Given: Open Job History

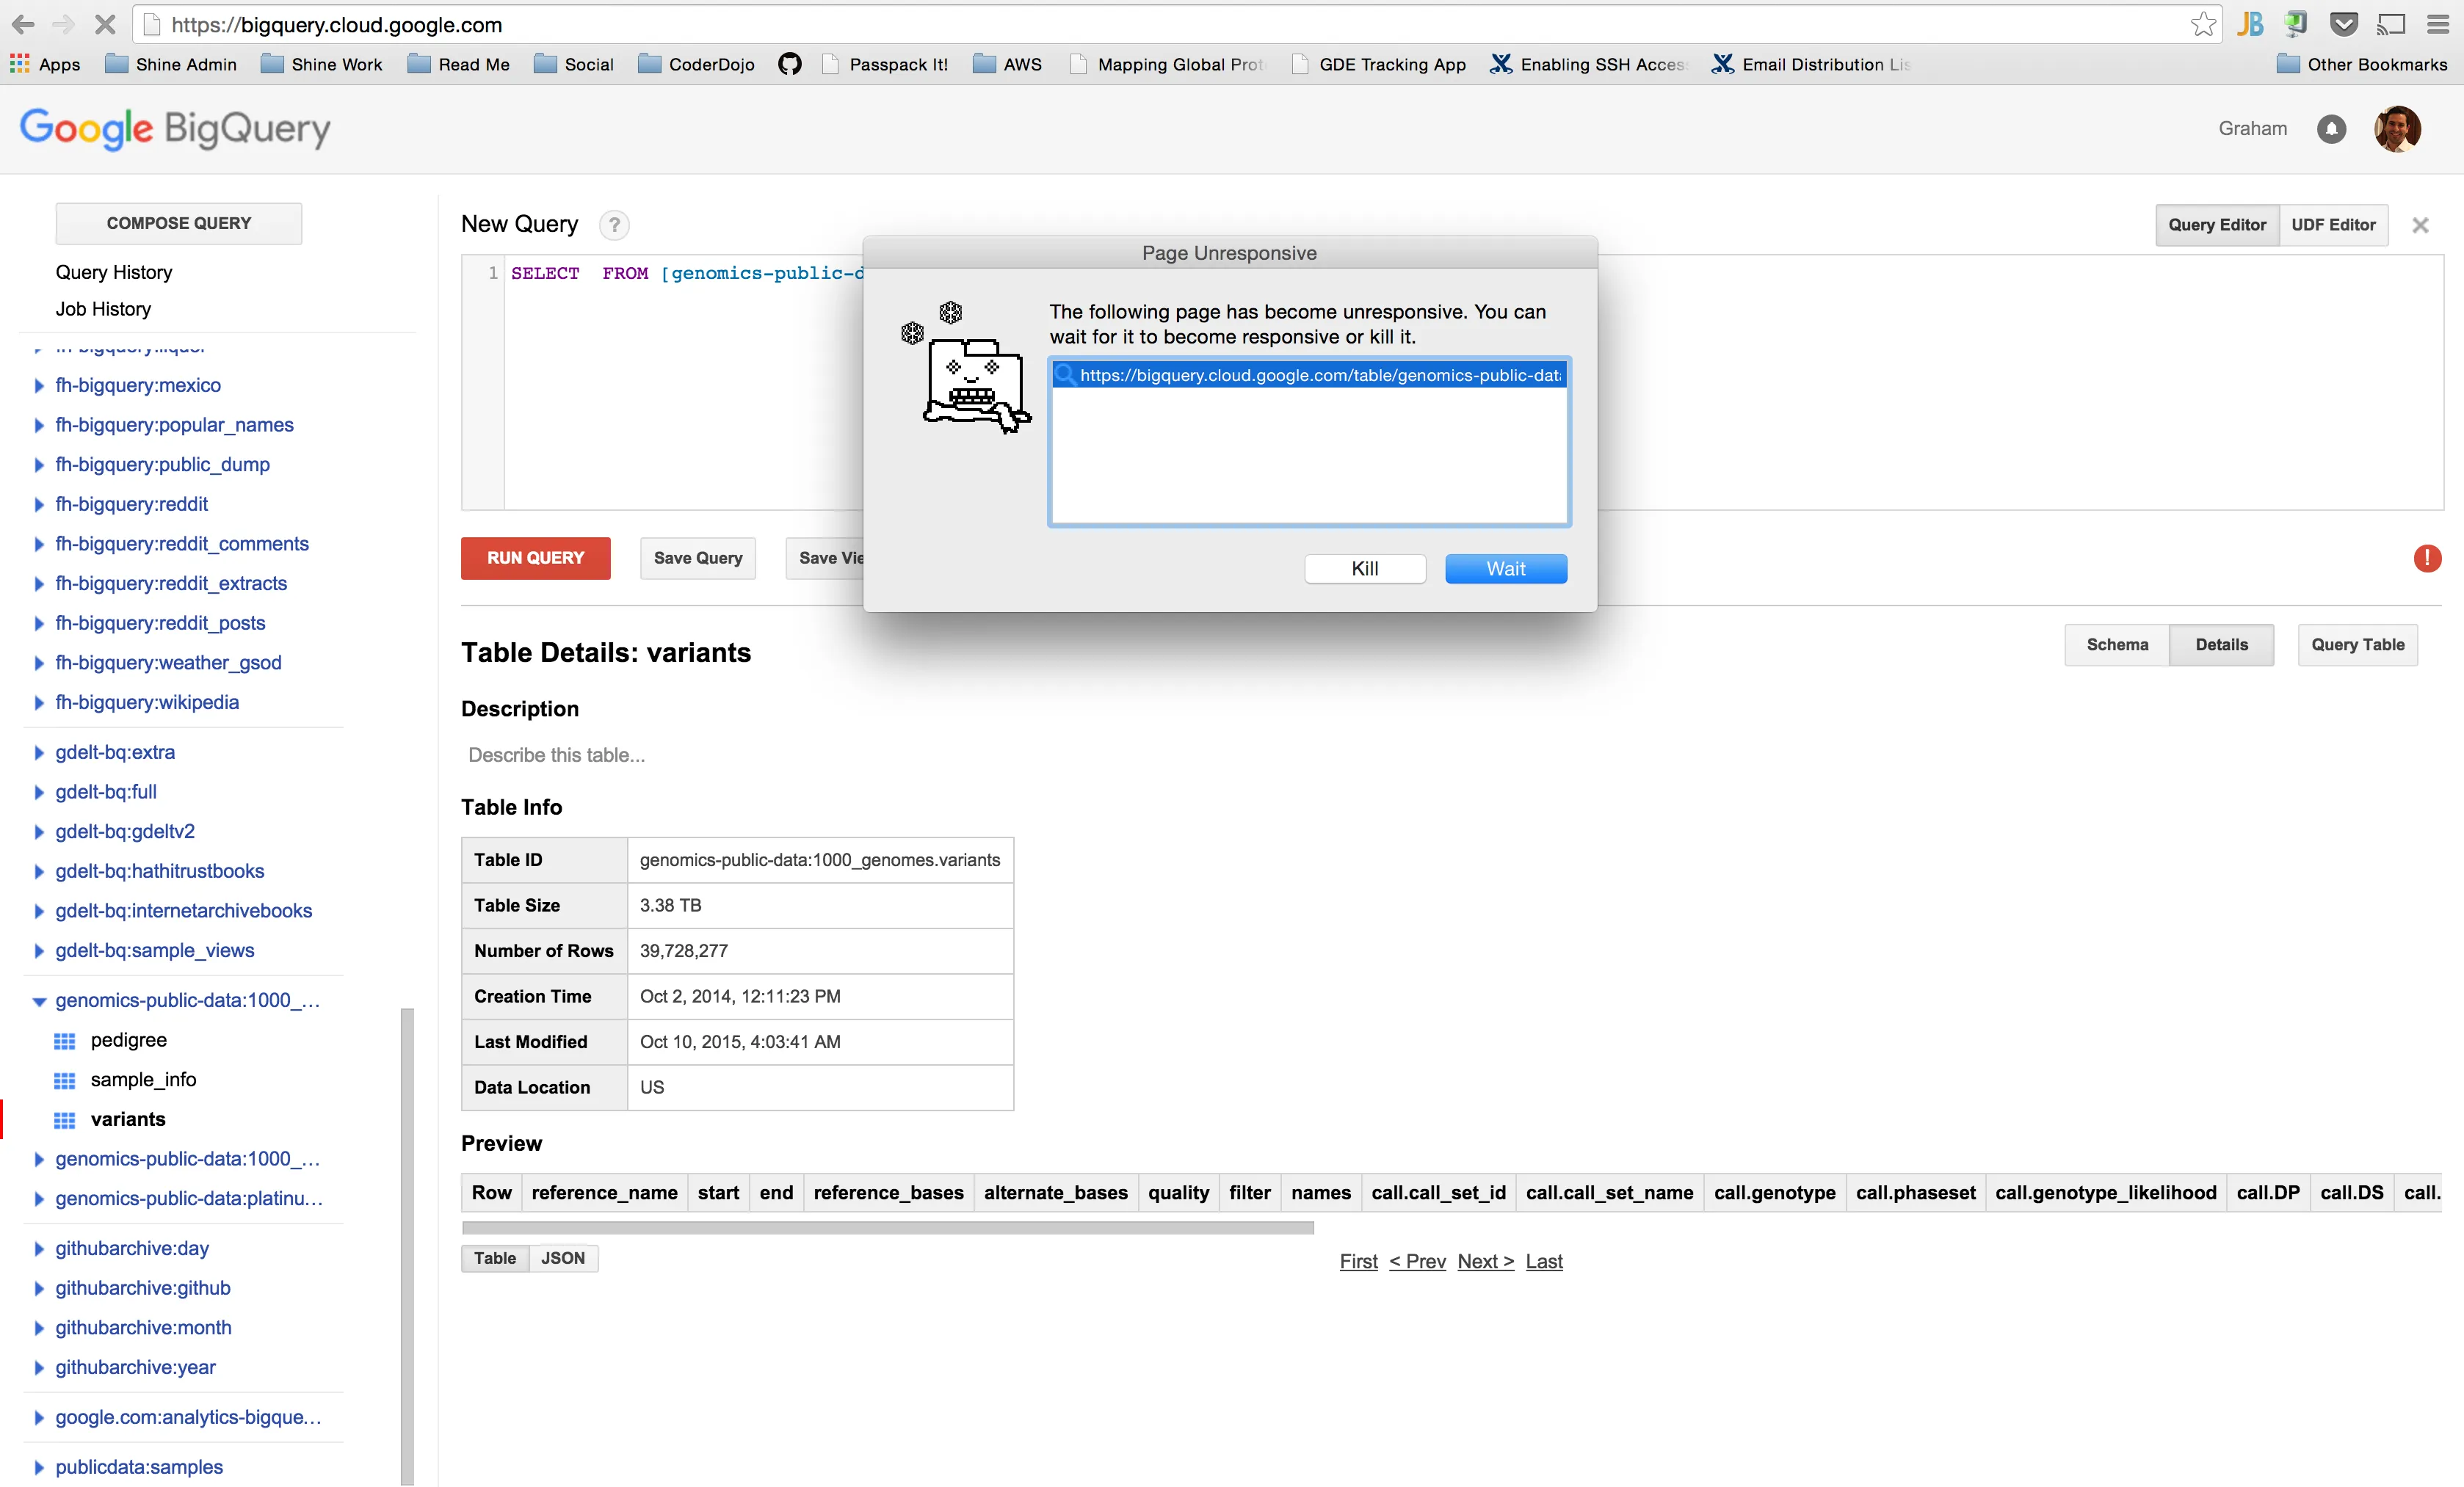Looking at the screenshot, I should [x=103, y=309].
